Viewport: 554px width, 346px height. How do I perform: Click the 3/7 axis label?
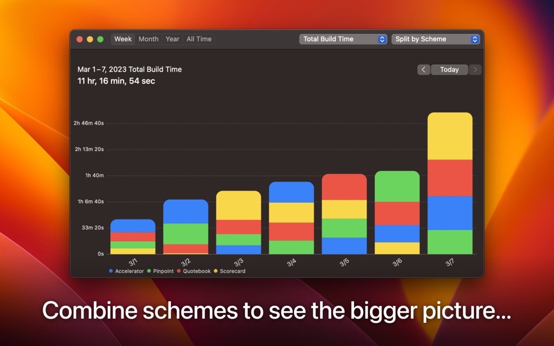pos(450,262)
